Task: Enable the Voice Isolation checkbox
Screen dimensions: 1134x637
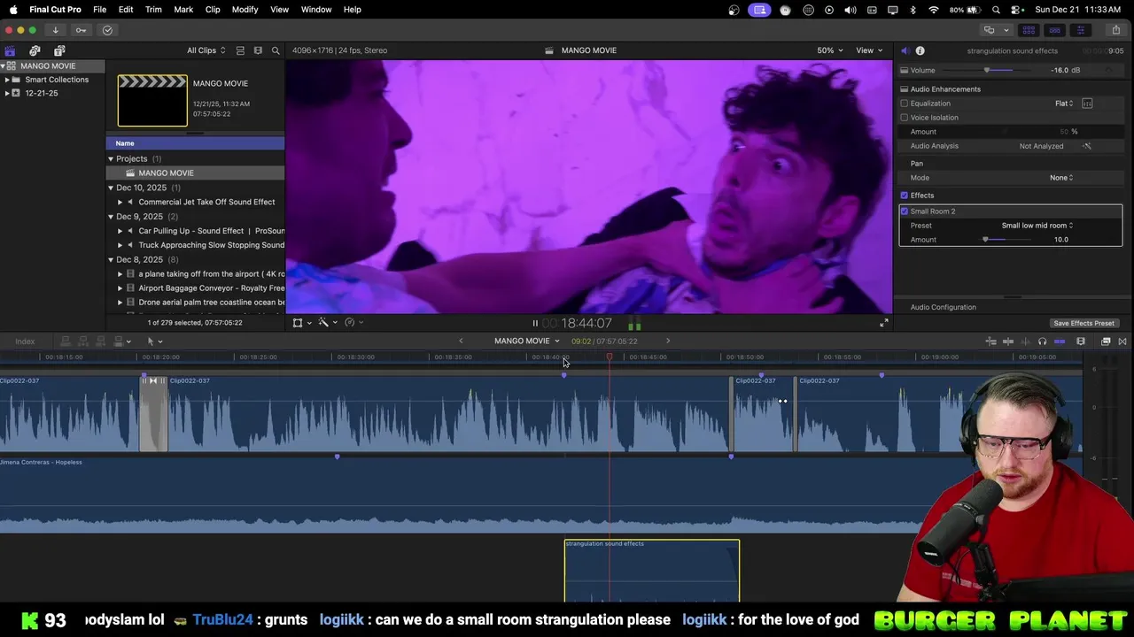Action: pyautogui.click(x=905, y=118)
